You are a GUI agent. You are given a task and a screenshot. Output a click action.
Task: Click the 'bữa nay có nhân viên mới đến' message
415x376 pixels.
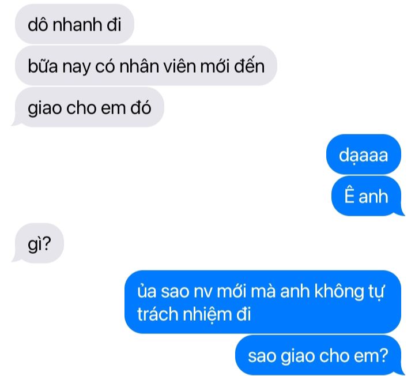pos(146,66)
